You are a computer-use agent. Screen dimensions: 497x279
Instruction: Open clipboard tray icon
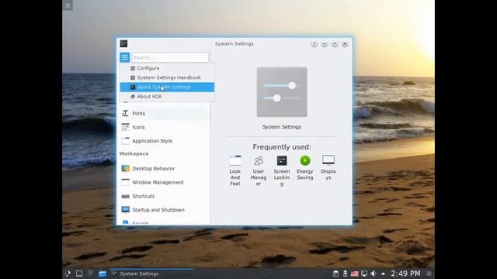tap(335, 274)
